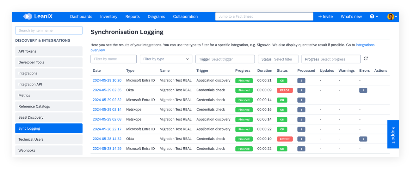Open Webhooks in sidebar
Image resolution: width=413 pixels, height=171 pixels.
tap(49, 150)
